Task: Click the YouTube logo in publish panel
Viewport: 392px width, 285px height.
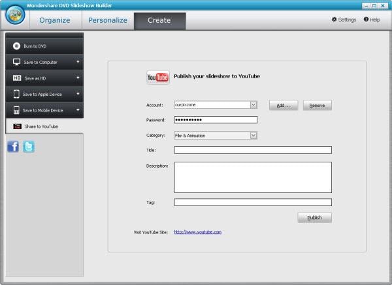Action: point(157,77)
